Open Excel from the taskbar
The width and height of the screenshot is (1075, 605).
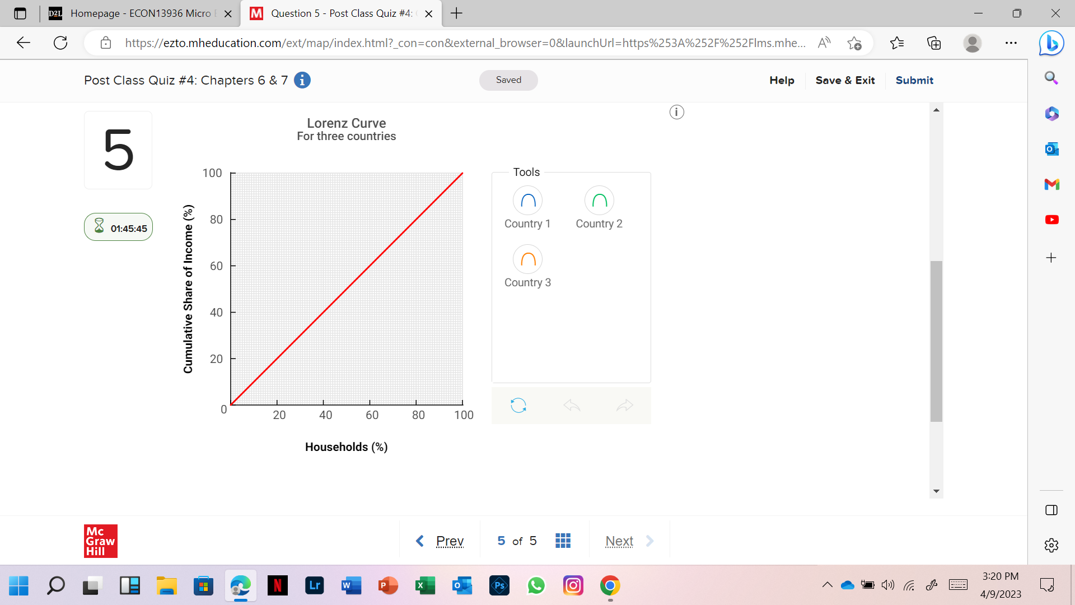(x=425, y=585)
